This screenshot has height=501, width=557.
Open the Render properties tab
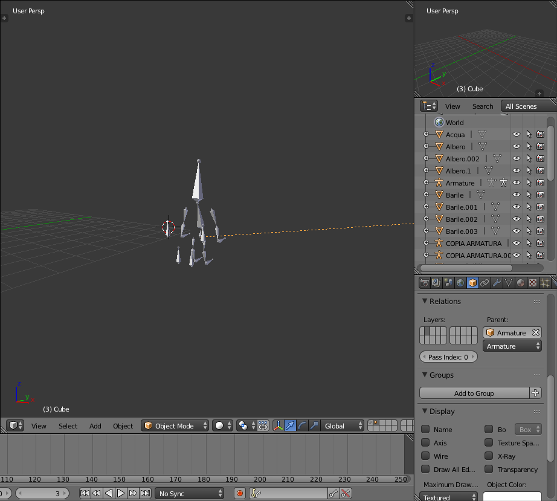(x=425, y=283)
